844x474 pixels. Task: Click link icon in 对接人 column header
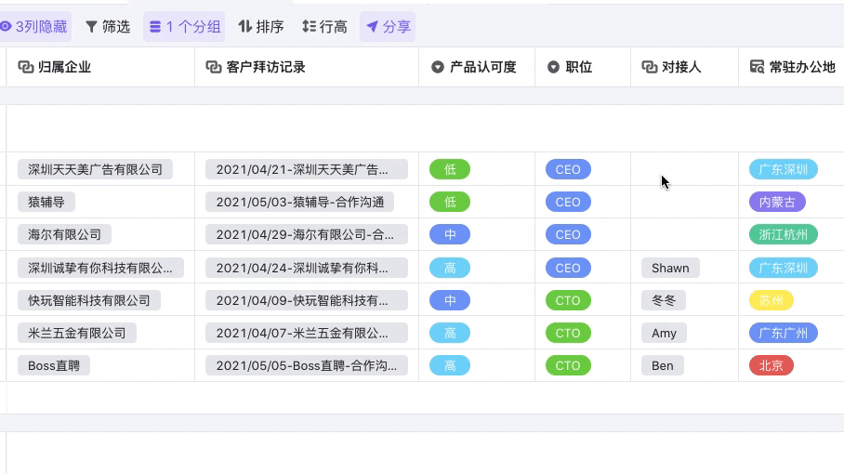649,67
